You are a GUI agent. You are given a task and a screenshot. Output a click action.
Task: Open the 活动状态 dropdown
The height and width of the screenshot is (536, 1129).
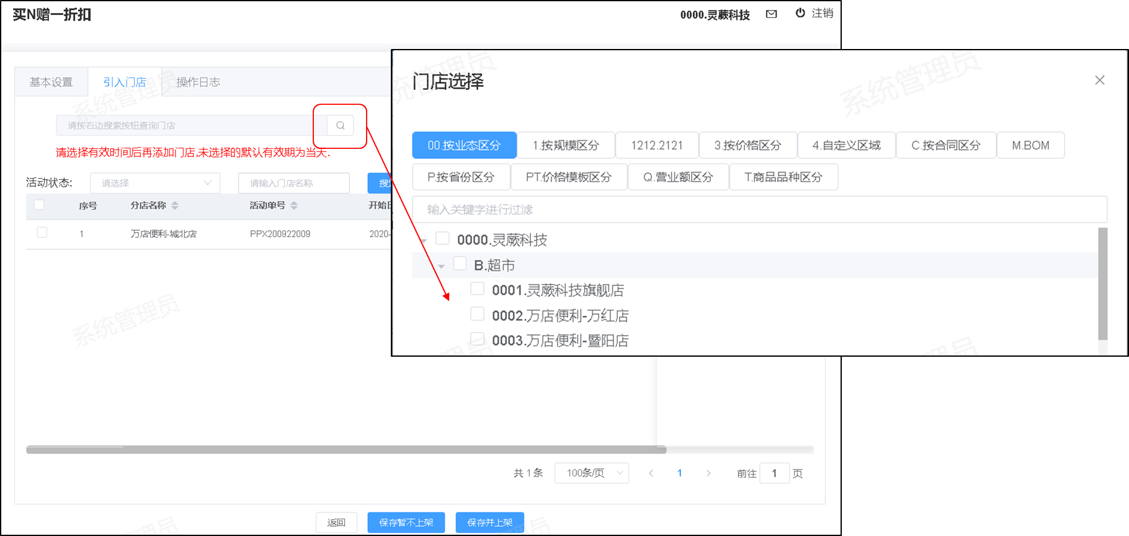click(155, 183)
